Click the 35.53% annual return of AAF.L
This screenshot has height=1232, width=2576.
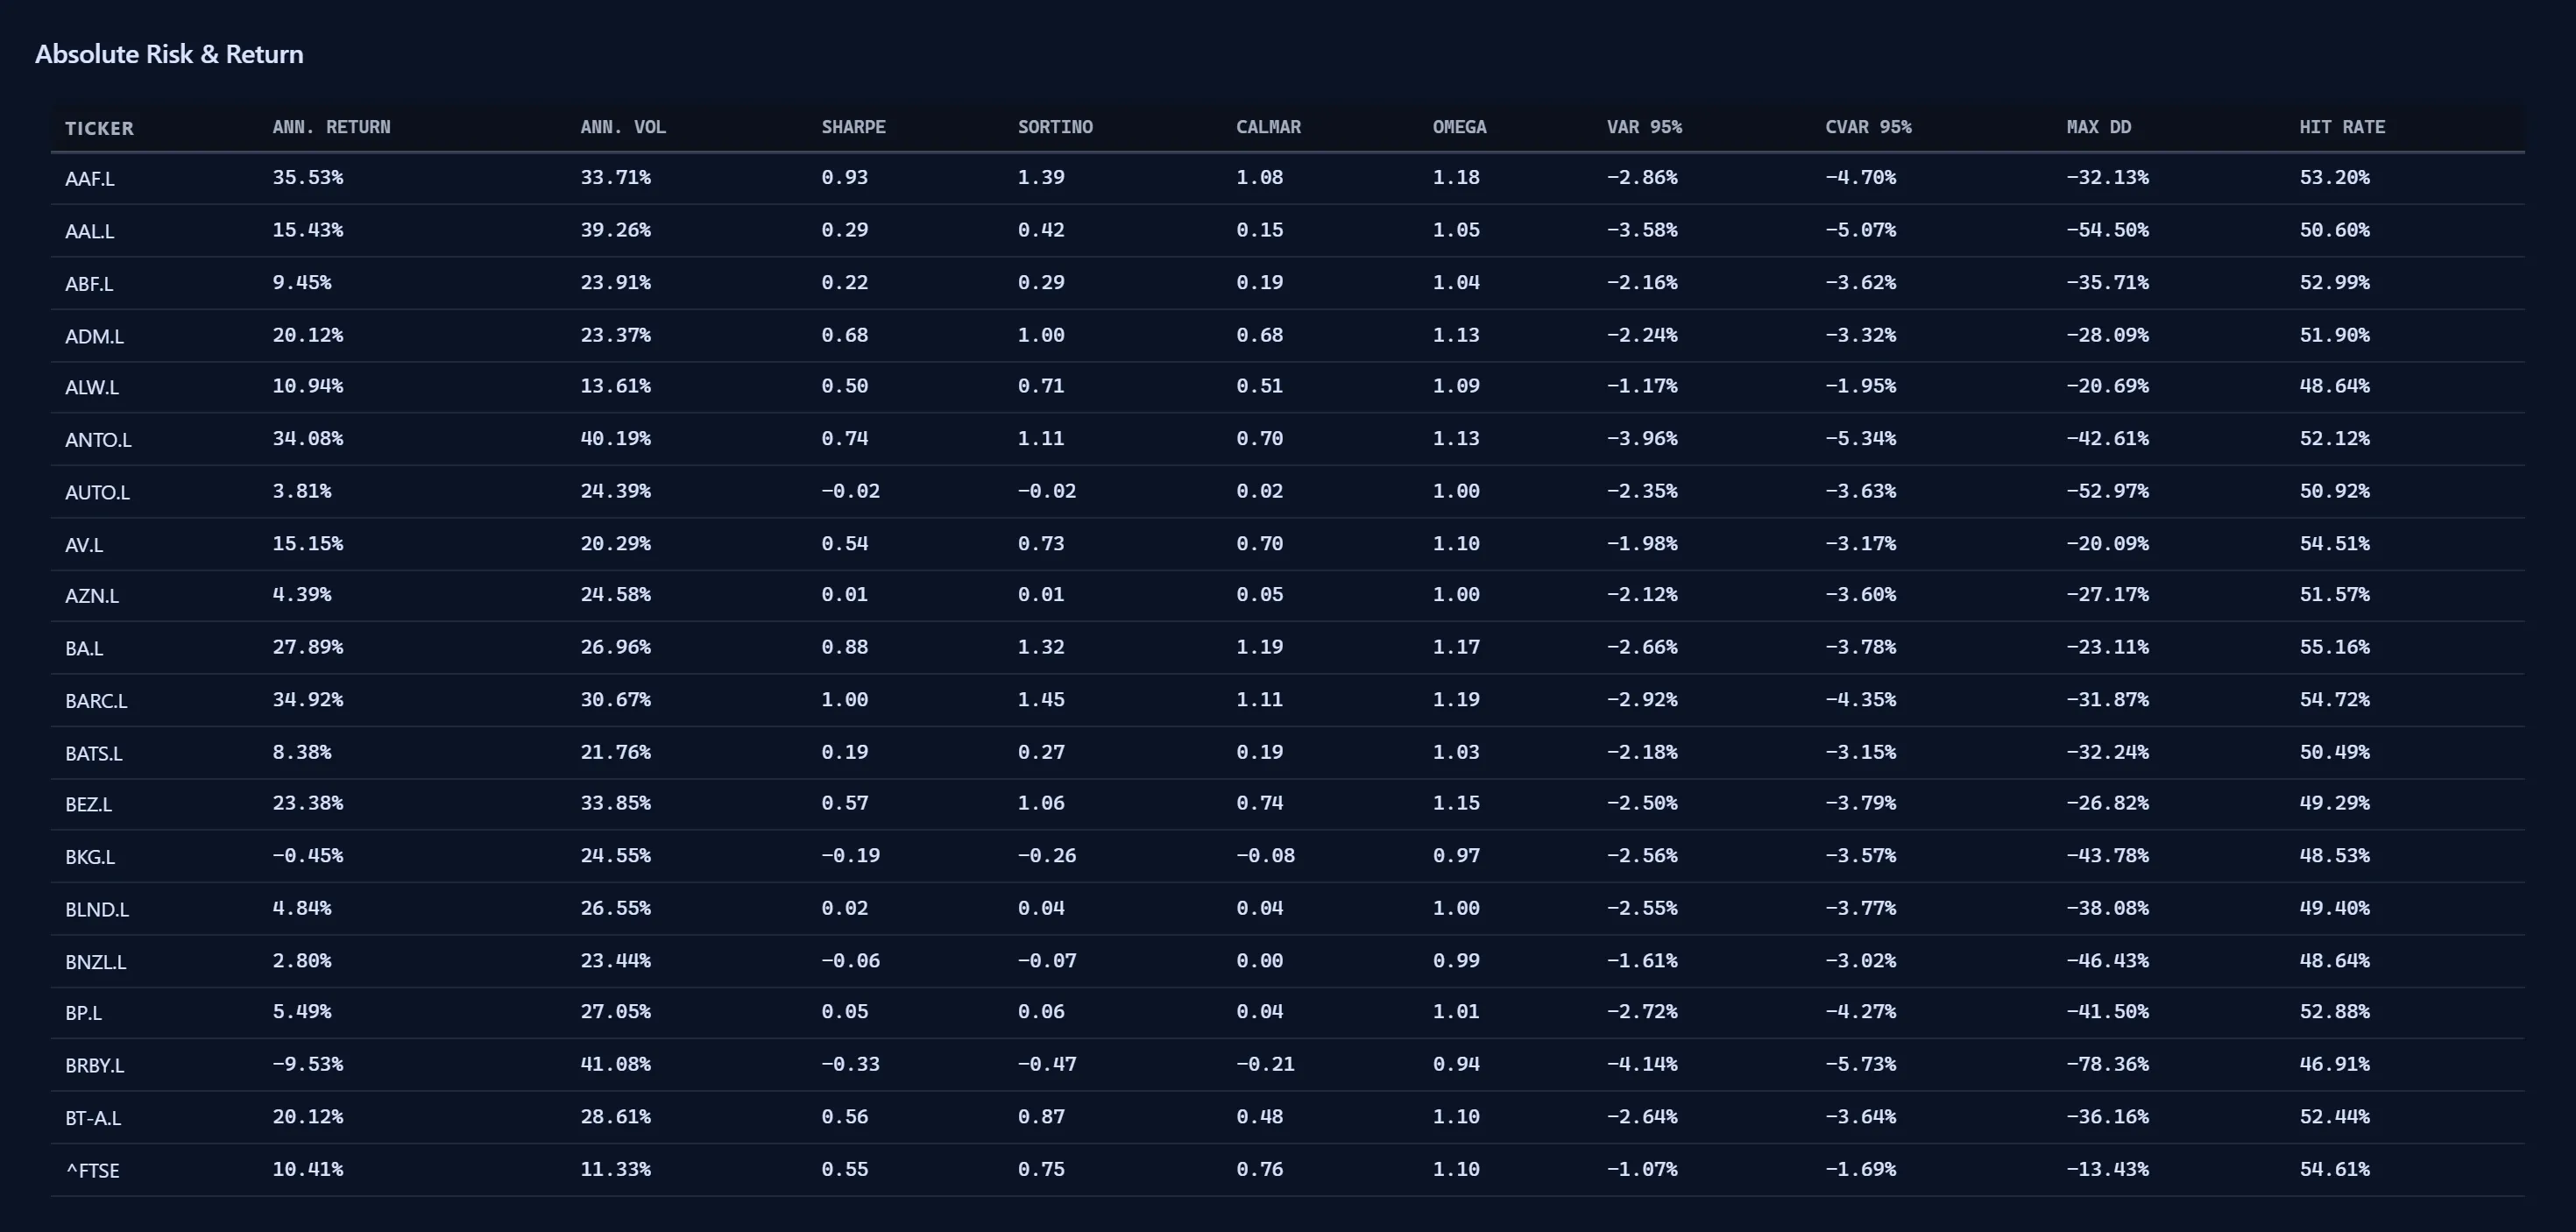pyautogui.click(x=307, y=177)
